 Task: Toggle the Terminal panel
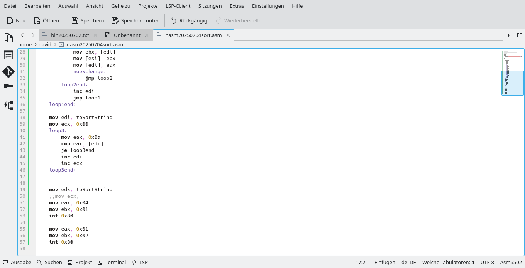click(112, 262)
